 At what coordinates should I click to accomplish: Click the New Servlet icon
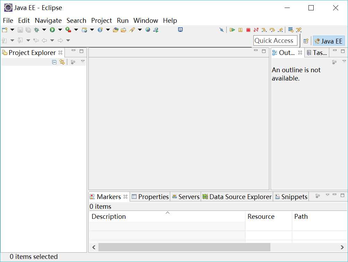point(100,30)
